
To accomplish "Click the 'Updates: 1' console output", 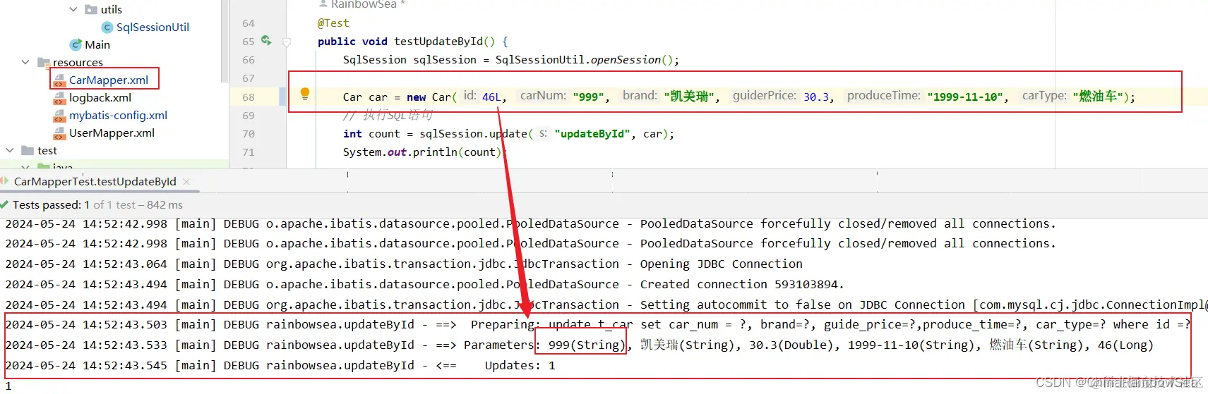I will [520, 365].
